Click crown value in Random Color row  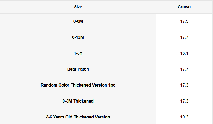(x=184, y=85)
